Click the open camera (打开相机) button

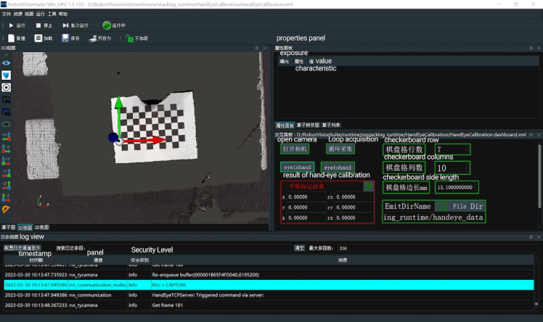click(295, 149)
